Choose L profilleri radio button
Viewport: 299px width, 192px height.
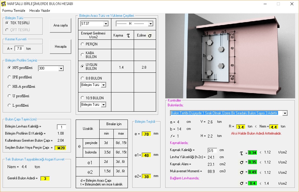(x=9, y=105)
